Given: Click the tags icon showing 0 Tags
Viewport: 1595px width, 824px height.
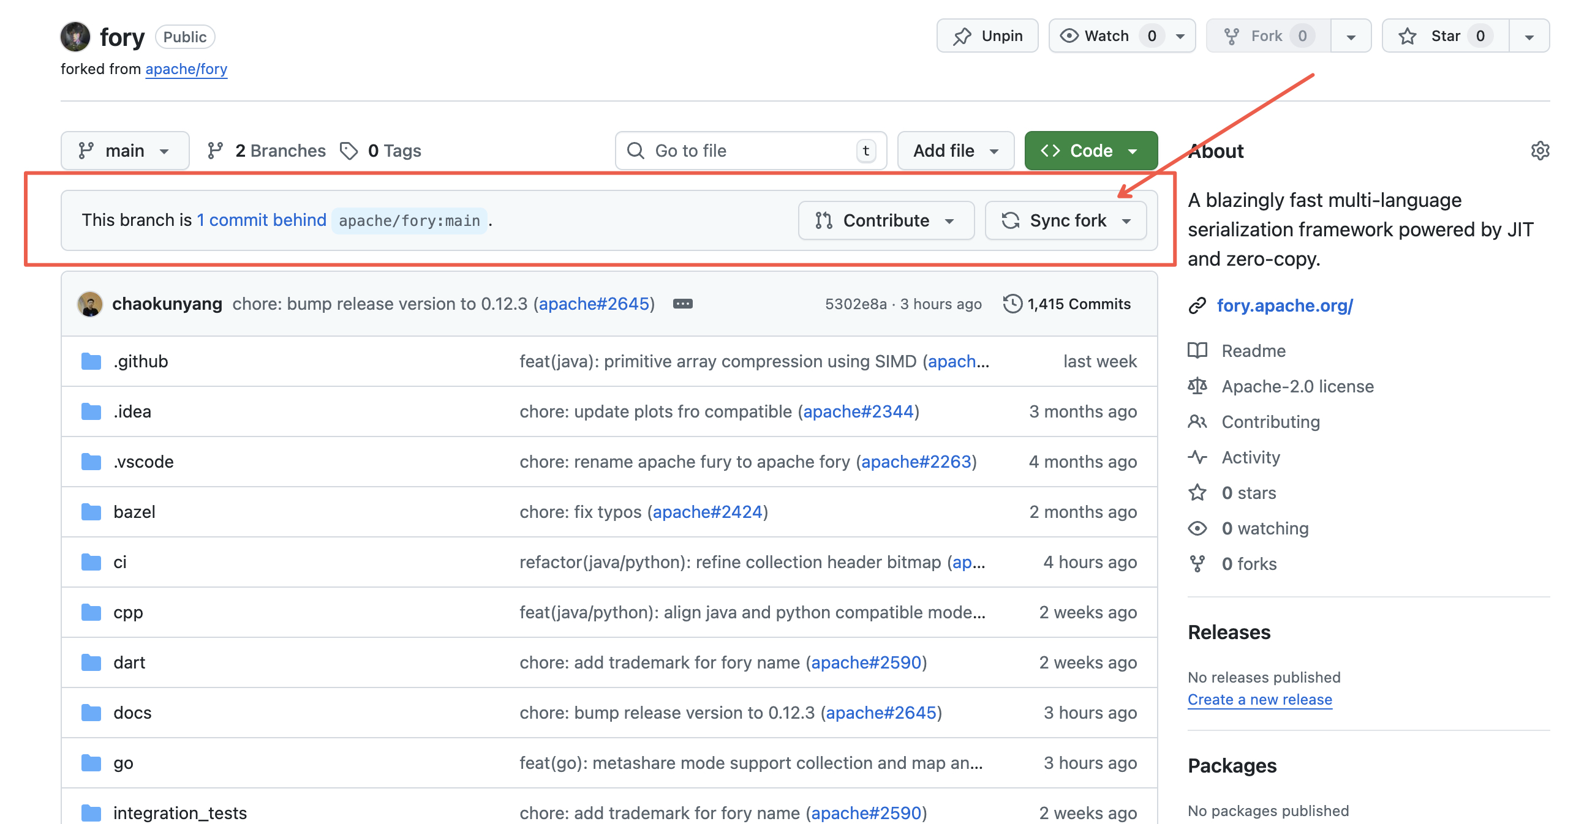Looking at the screenshot, I should click(349, 151).
